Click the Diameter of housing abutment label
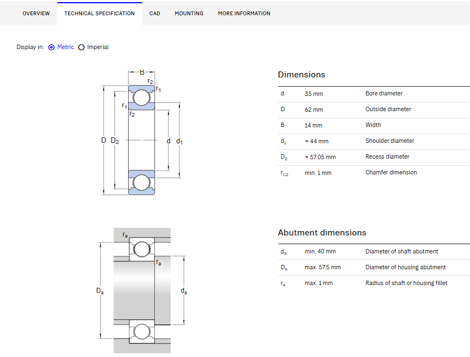 click(406, 268)
